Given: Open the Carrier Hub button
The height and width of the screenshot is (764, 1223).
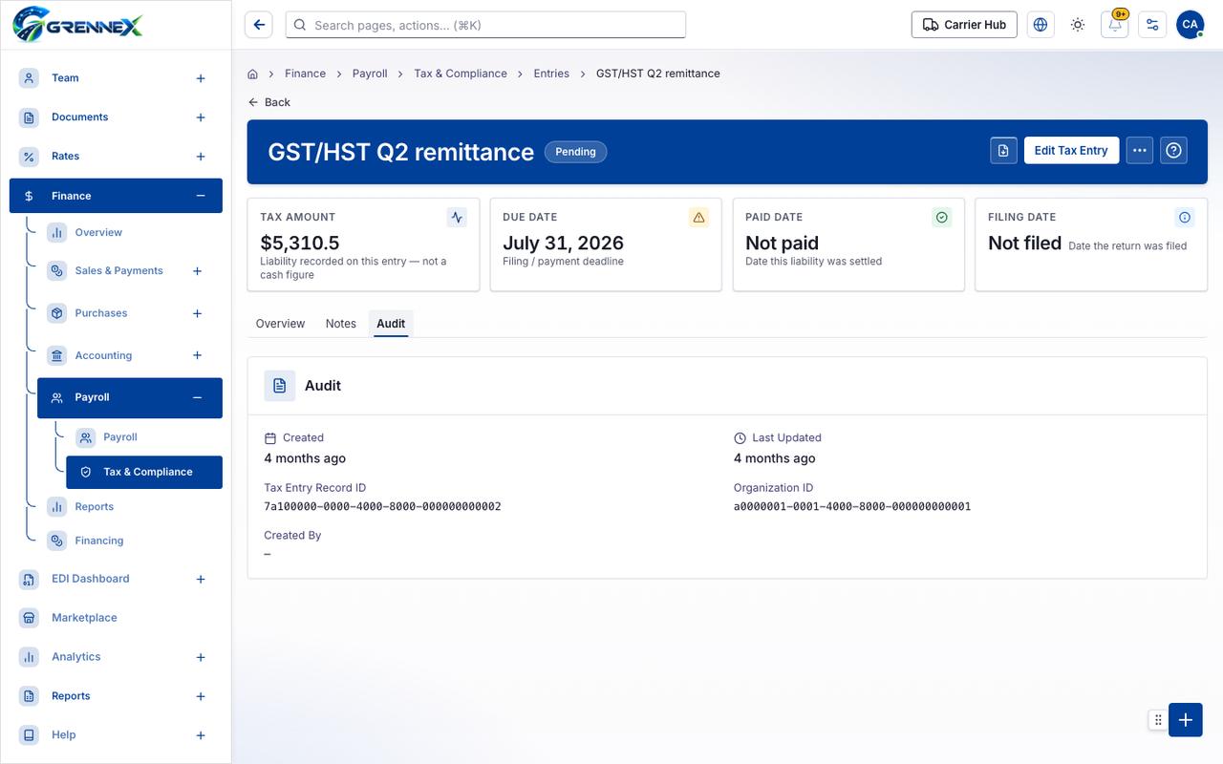Looking at the screenshot, I should coord(964,25).
